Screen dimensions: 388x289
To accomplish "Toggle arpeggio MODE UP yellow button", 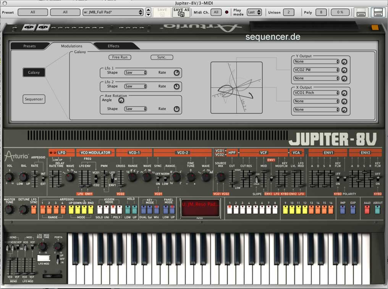I will pos(71,210).
